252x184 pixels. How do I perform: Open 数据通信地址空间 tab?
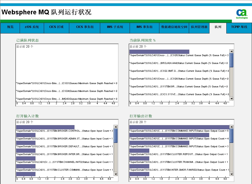[x=174, y=27]
